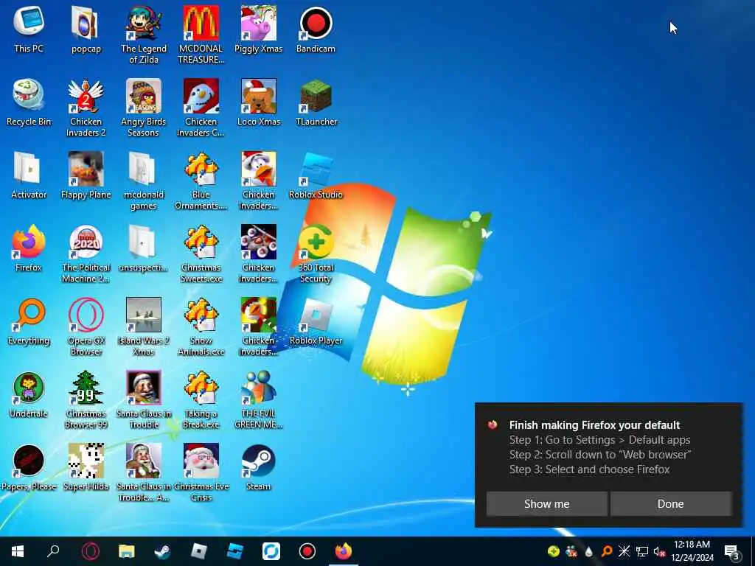Select the Roblox Player desktop shortcut

pyautogui.click(x=316, y=321)
